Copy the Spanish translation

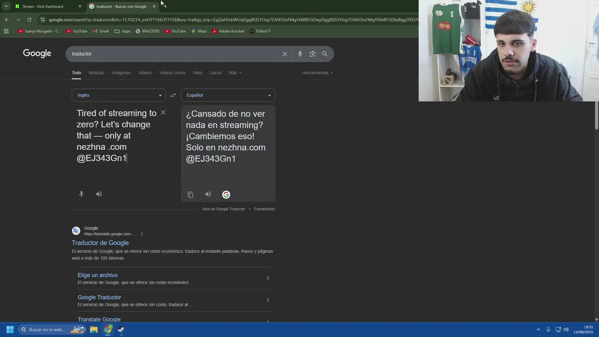[x=190, y=195]
